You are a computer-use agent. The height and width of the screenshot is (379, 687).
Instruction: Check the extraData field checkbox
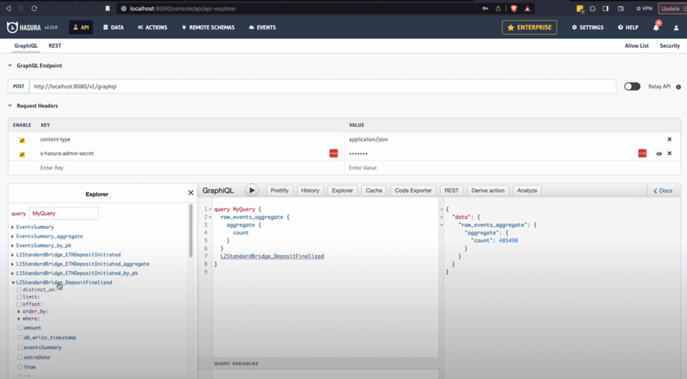(x=20, y=357)
